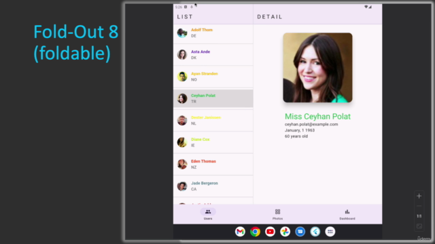
Task: Click Asta Ande's avatar picture
Action: click(182, 55)
